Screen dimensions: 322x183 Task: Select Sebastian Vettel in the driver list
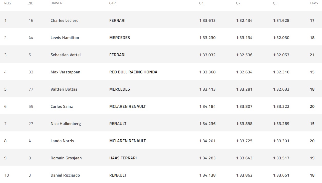pos(66,55)
